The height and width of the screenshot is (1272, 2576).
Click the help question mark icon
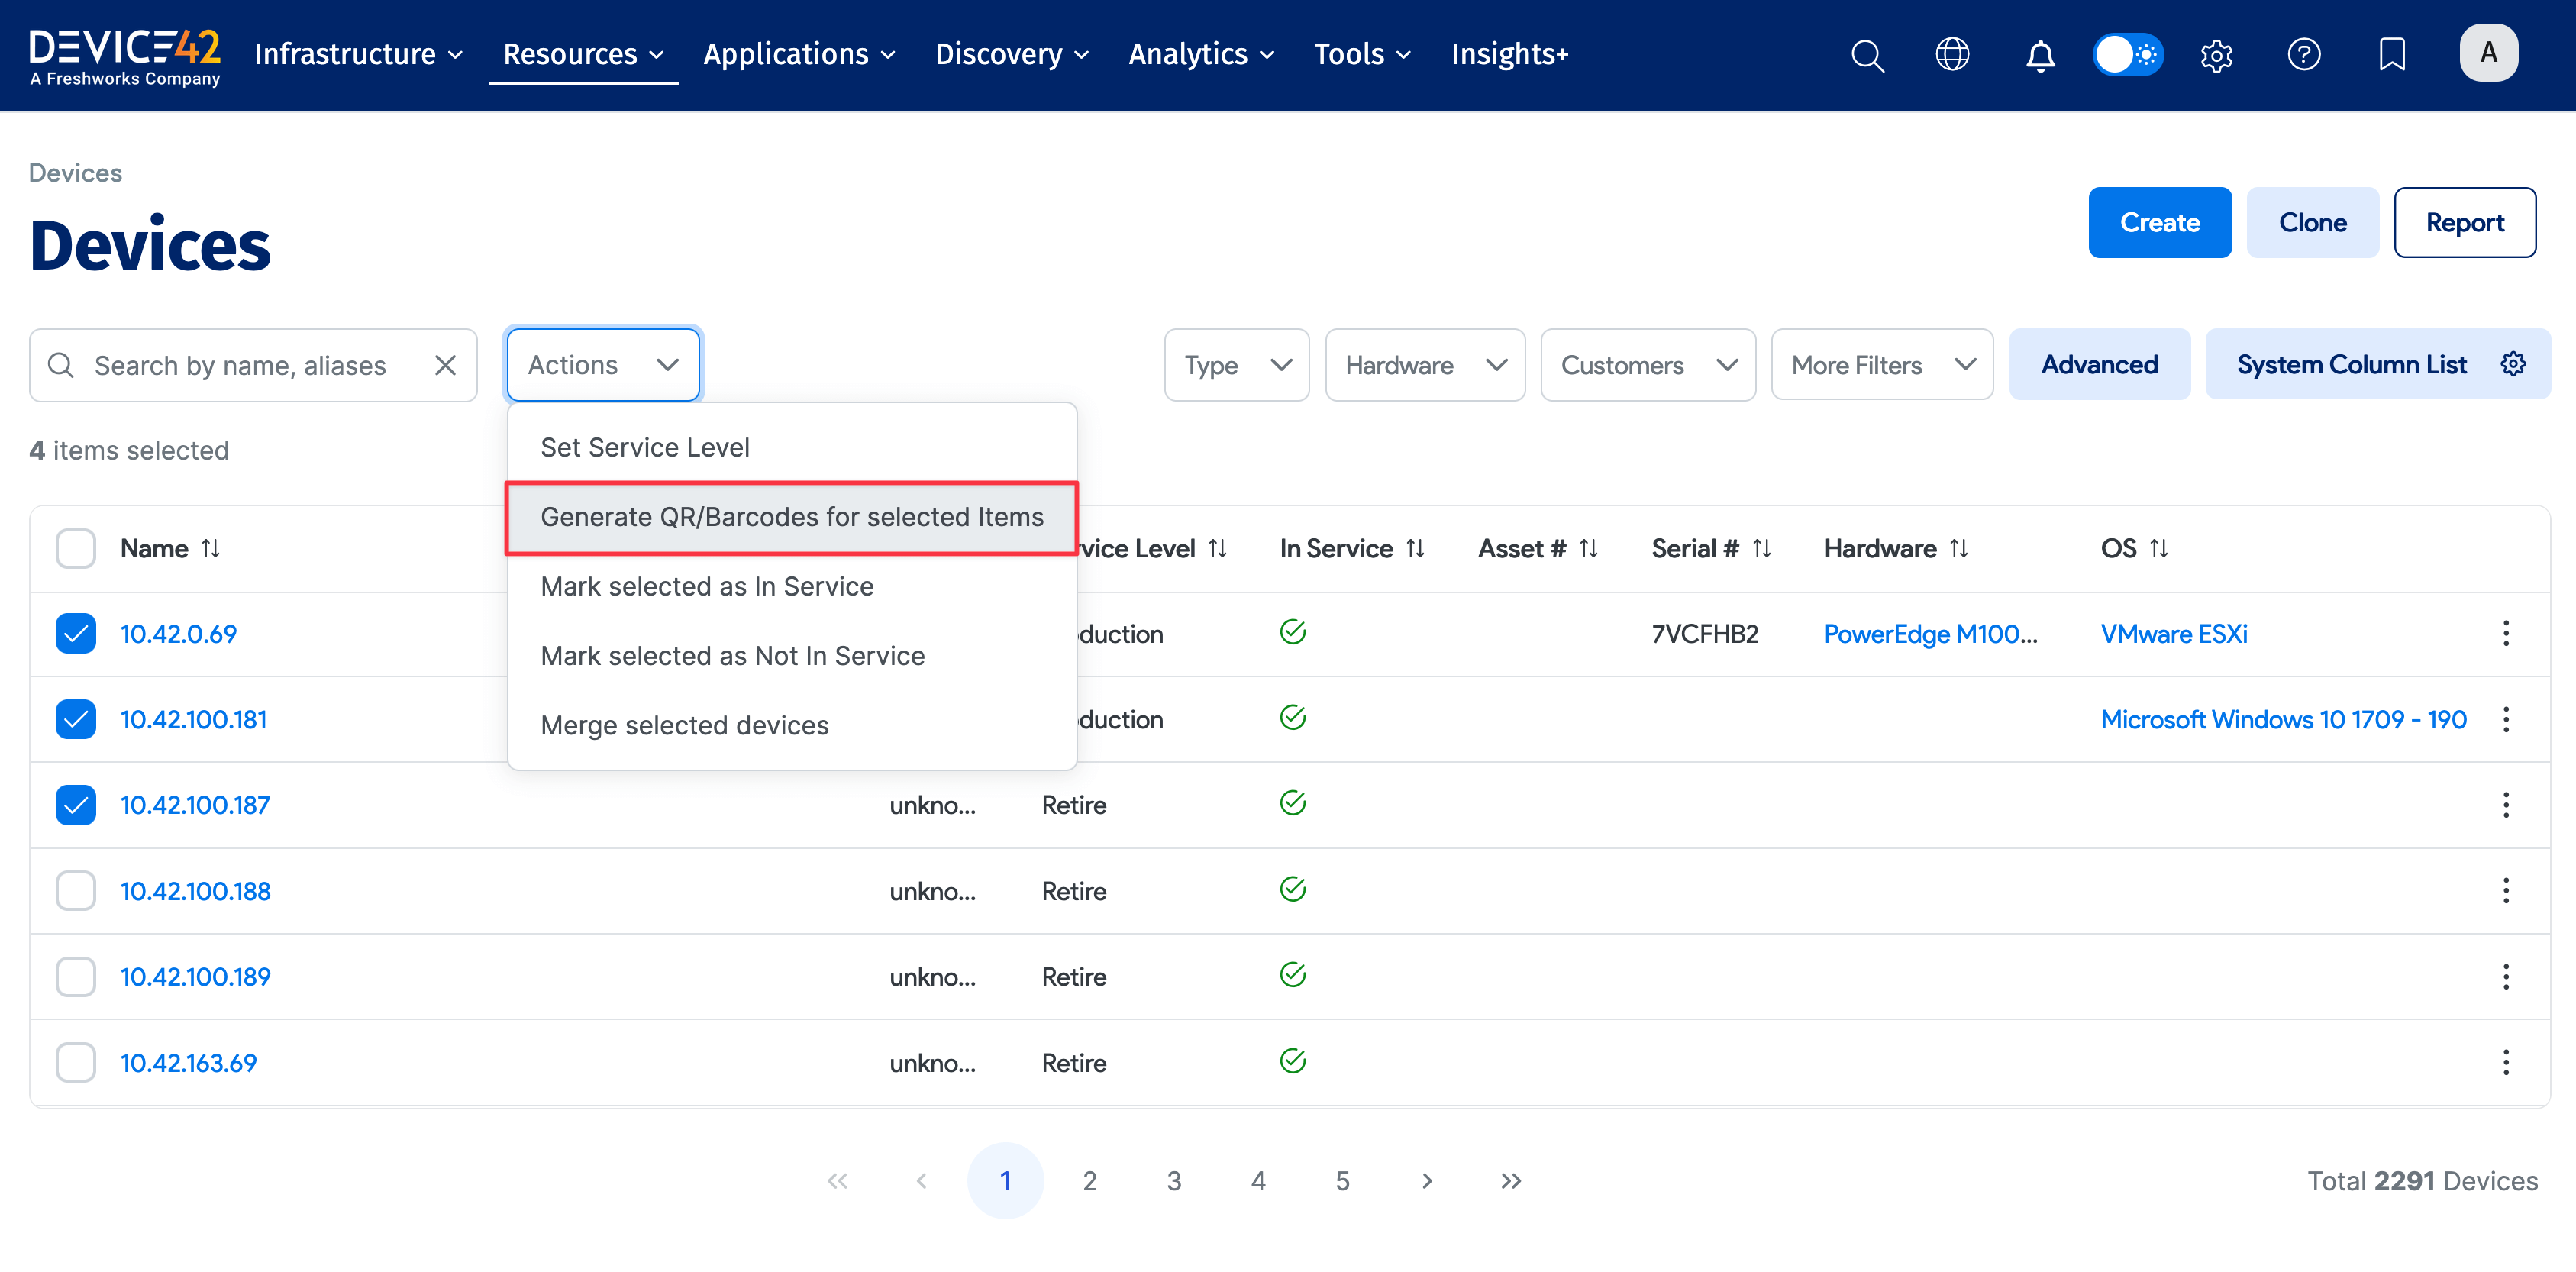[2303, 55]
